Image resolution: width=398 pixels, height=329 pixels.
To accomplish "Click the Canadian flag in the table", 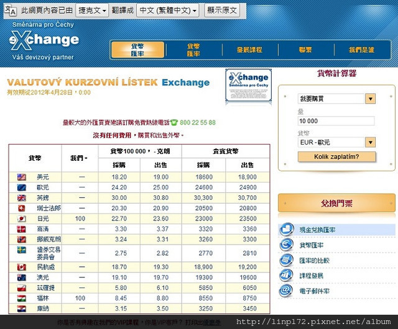I will click(x=22, y=267).
